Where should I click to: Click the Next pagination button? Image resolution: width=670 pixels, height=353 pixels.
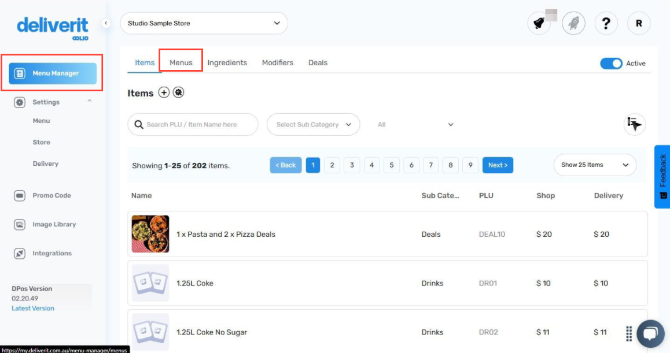tap(498, 165)
